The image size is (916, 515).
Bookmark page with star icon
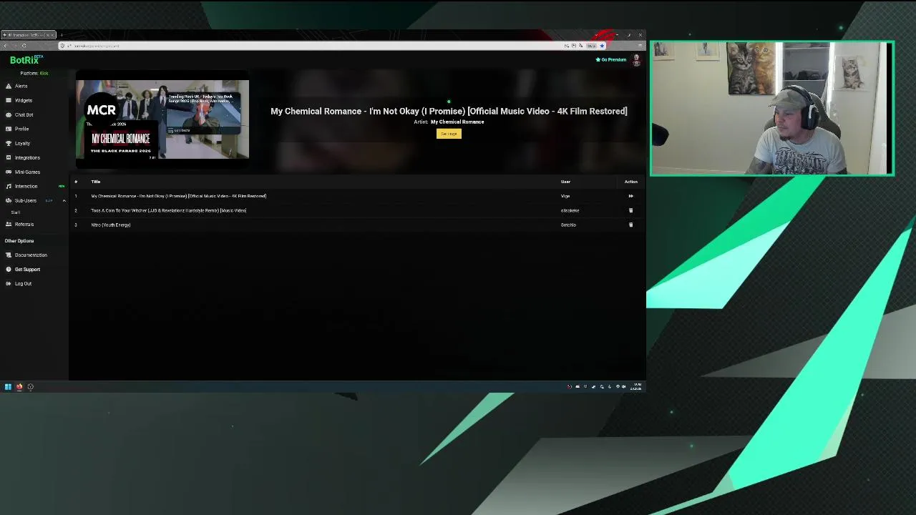point(602,46)
